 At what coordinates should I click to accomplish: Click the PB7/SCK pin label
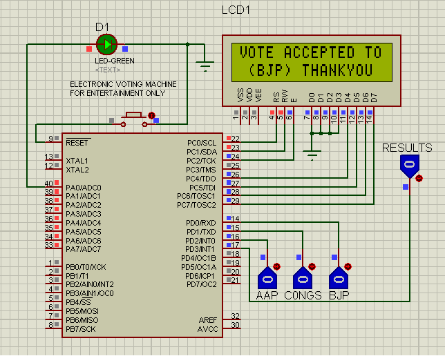(x=81, y=329)
